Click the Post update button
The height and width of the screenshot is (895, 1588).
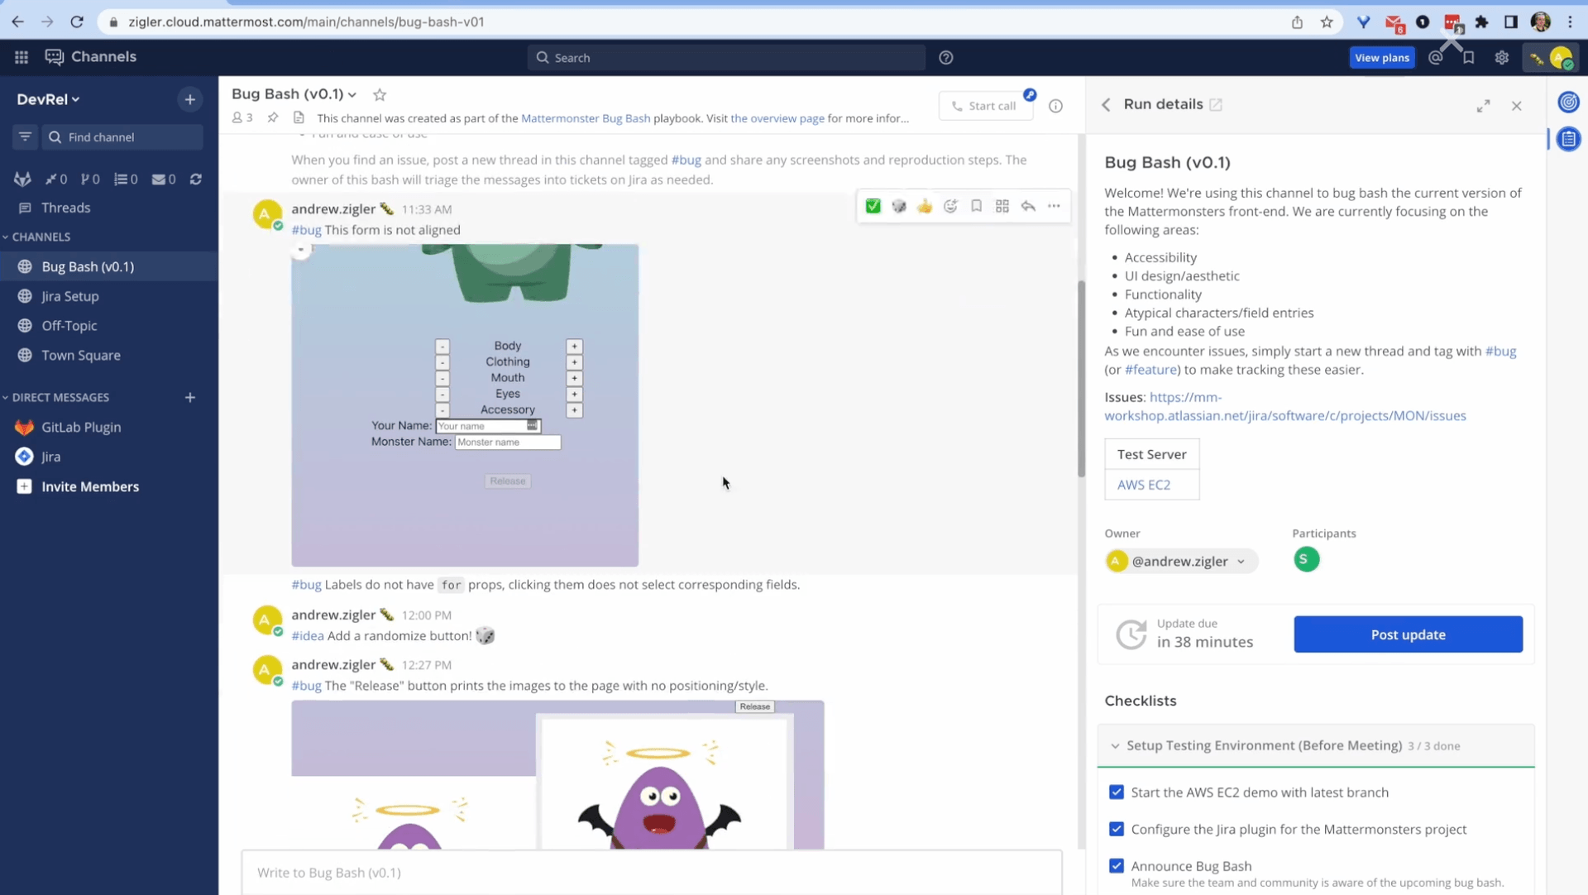(x=1408, y=634)
